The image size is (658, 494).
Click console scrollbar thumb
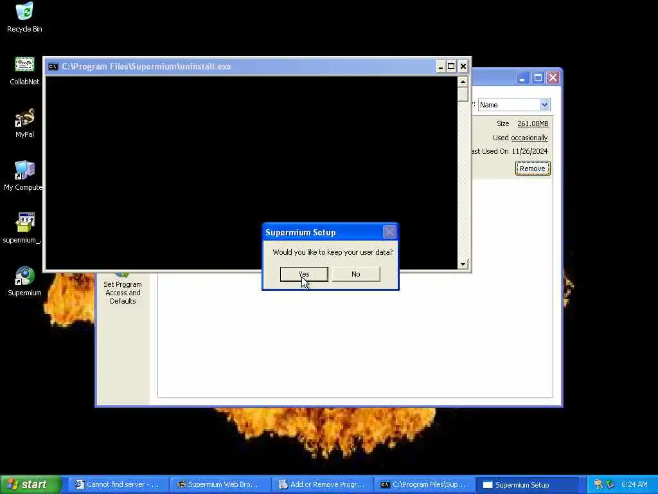(463, 94)
